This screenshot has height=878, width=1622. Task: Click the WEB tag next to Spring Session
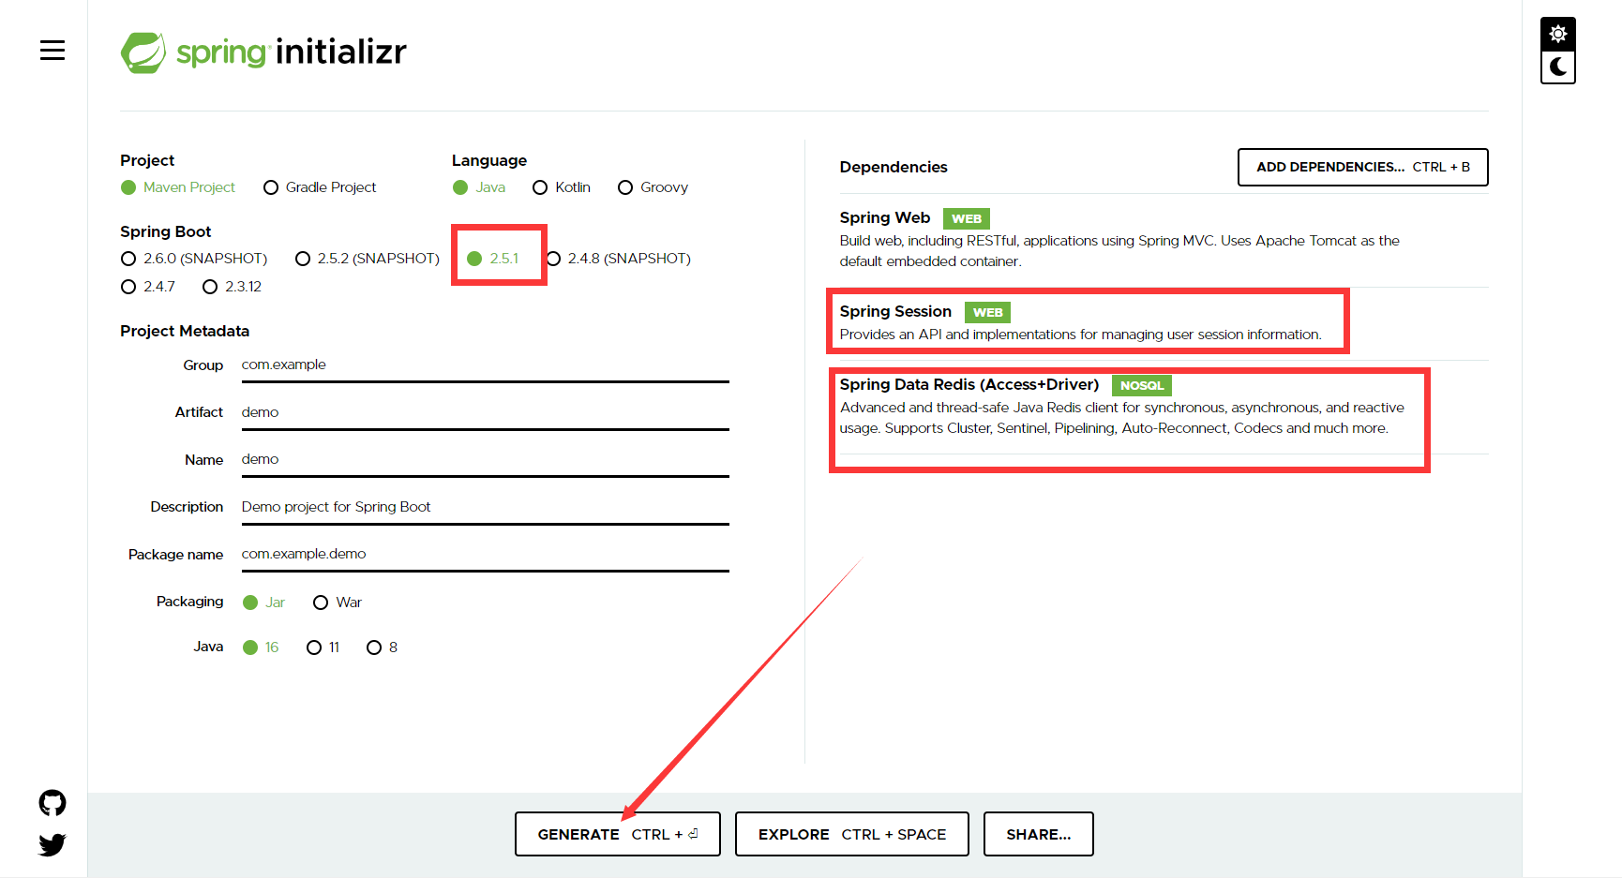point(988,312)
